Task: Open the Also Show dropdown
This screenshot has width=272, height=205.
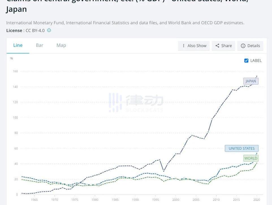Action: [x=194, y=46]
